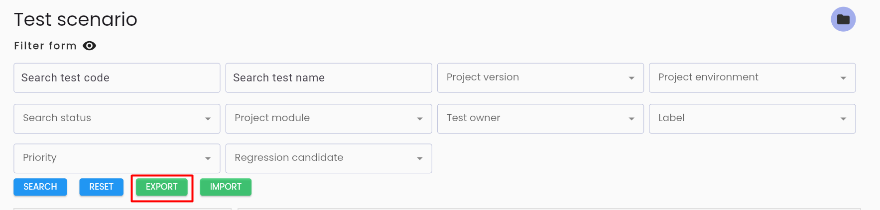The width and height of the screenshot is (880, 210).
Task: Click the green IMPORT button
Action: pyautogui.click(x=226, y=187)
